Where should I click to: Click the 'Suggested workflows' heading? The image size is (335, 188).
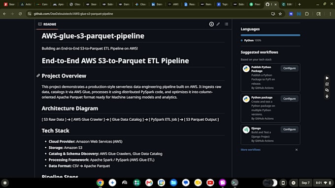[x=259, y=52]
